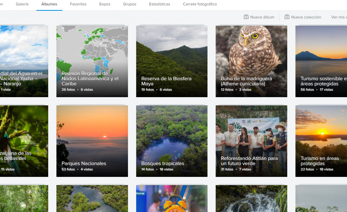This screenshot has width=347, height=212.
Task: Go to the Grupos tab
Action: coord(130,4)
